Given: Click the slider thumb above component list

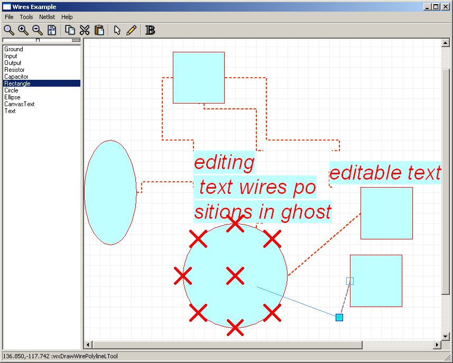Looking at the screenshot, I should [38, 40].
